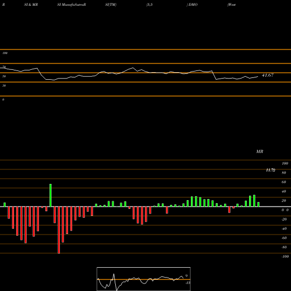Click the header text 'SI & MR'
The height and width of the screenshot is (291, 291).
31,5
